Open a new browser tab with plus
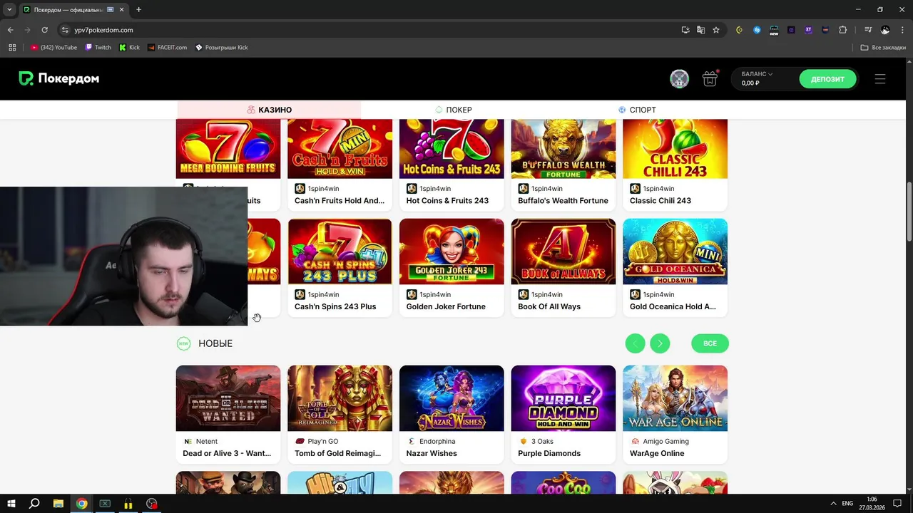Image resolution: width=913 pixels, height=513 pixels. pyautogui.click(x=138, y=9)
